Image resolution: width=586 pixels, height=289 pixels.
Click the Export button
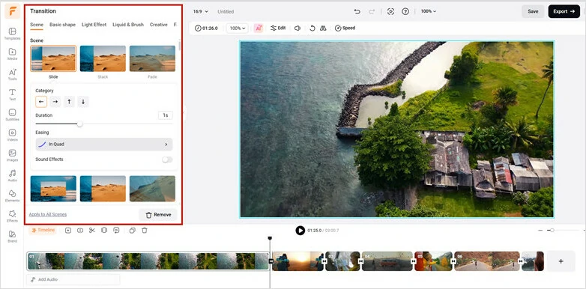coord(564,11)
